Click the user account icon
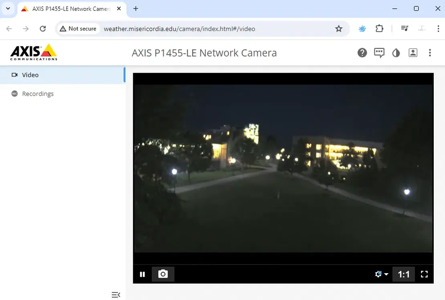The image size is (445, 300). point(413,53)
